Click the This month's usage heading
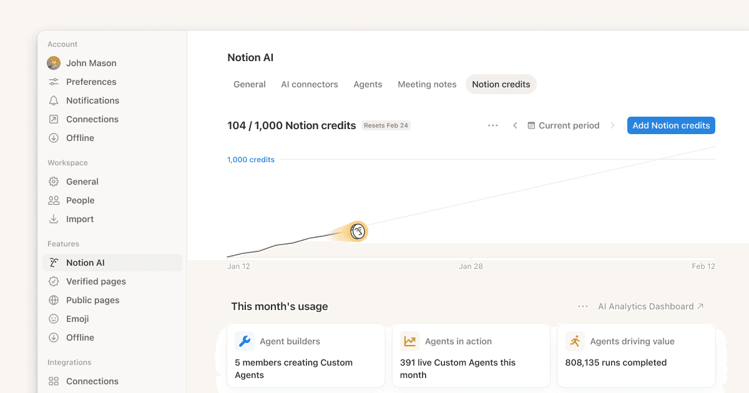Screen dimensions: 749x393 click(x=280, y=306)
